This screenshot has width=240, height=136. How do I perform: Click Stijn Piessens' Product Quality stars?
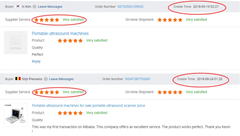click(x=70, y=113)
